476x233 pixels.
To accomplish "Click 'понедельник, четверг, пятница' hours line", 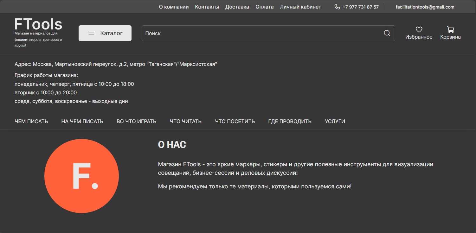I will tap(74, 84).
